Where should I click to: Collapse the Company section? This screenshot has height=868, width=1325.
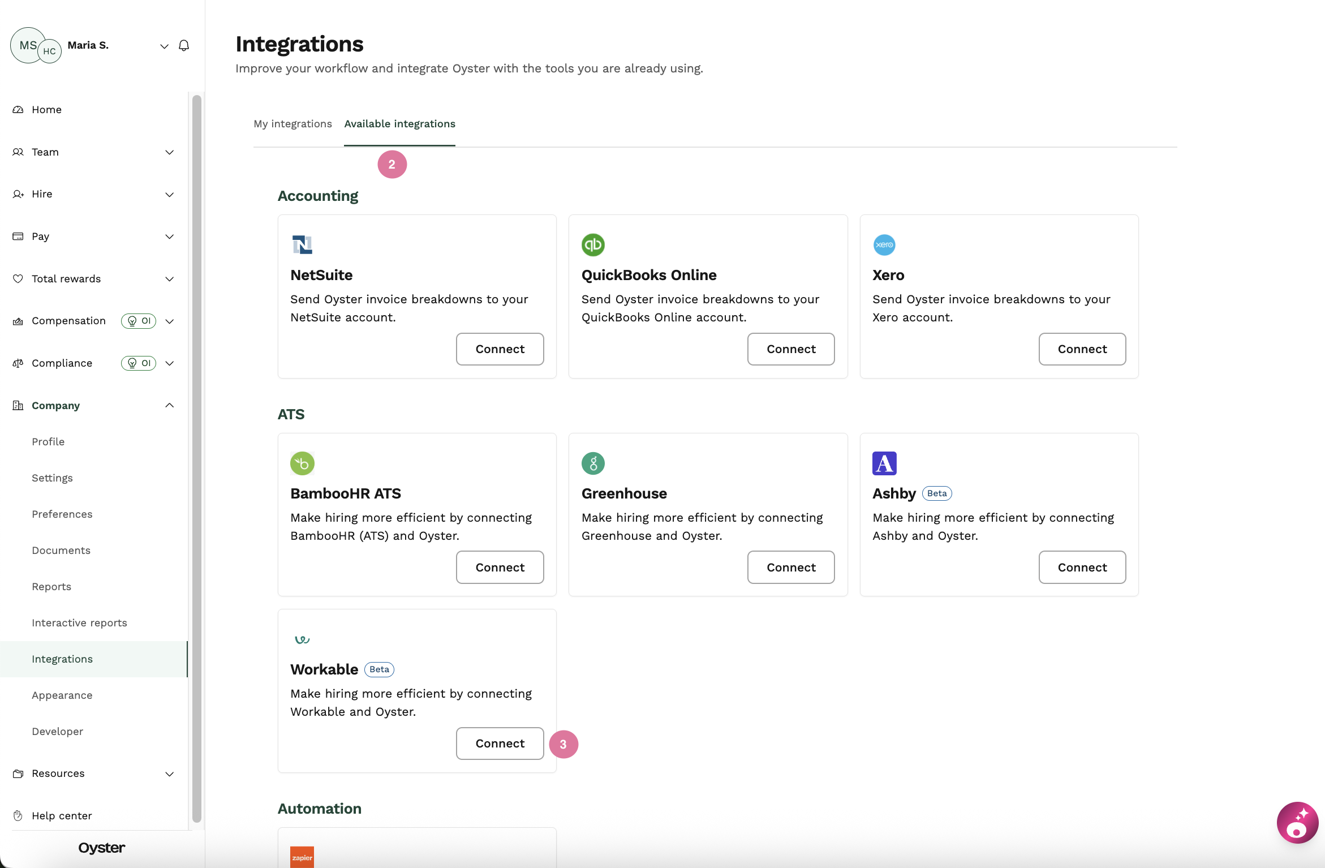coord(169,405)
